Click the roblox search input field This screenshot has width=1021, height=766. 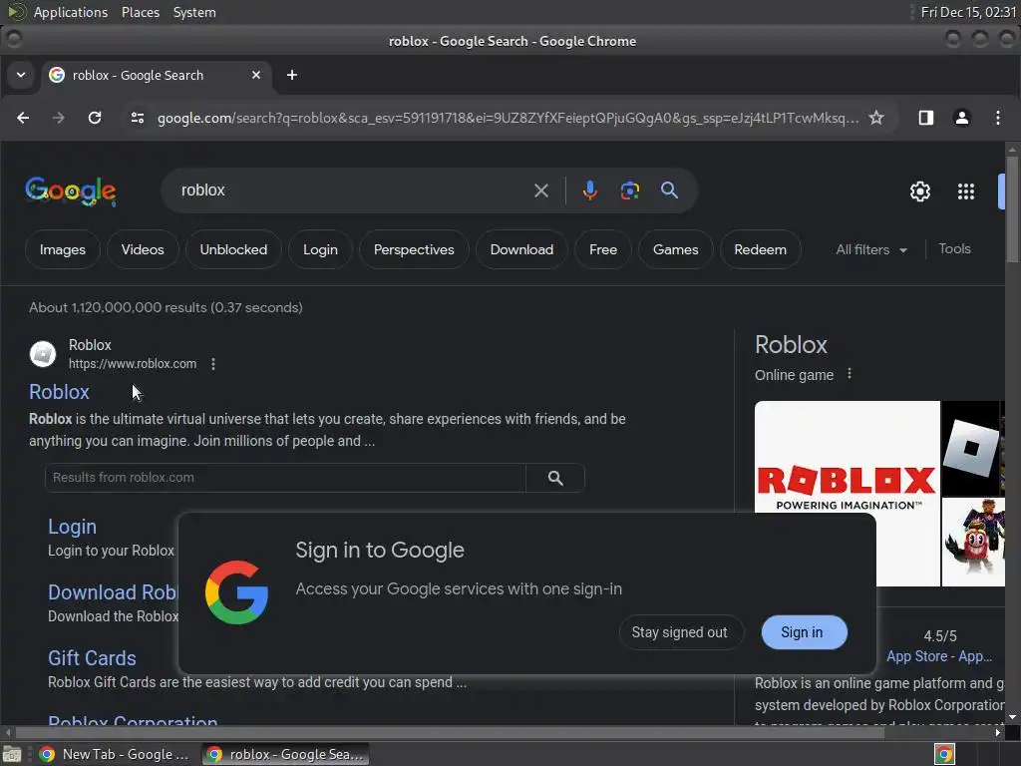352,191
